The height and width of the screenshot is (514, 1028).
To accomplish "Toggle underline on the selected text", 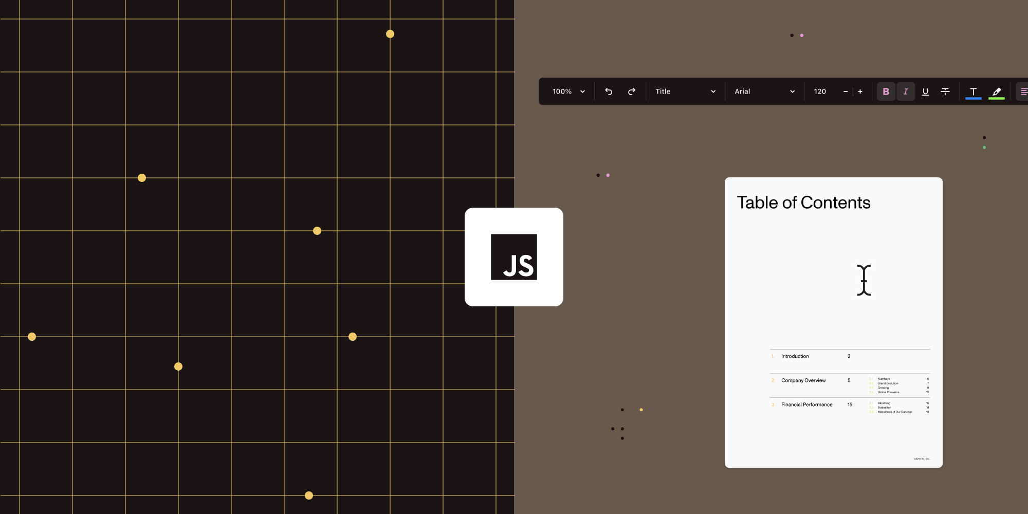I will click(925, 91).
